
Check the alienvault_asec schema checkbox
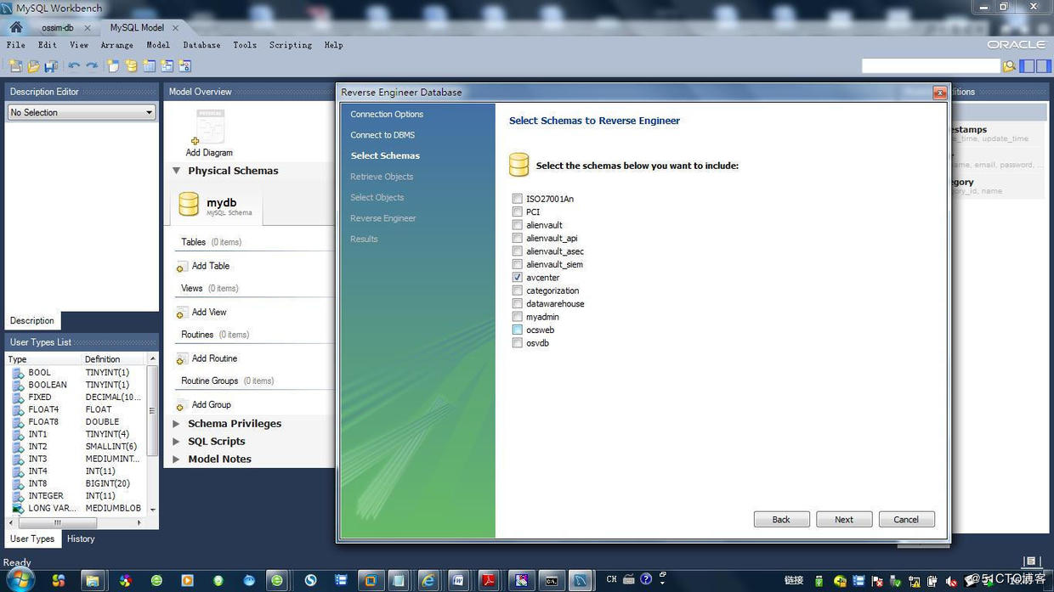517,251
